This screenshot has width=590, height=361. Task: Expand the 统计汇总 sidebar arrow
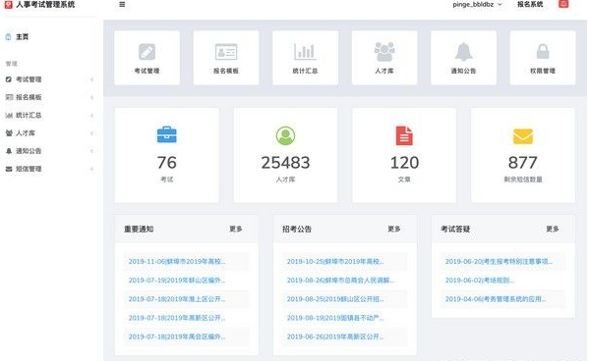click(91, 115)
